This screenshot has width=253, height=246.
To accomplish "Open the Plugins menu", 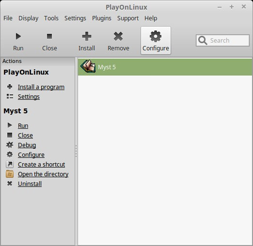I will [x=102, y=18].
